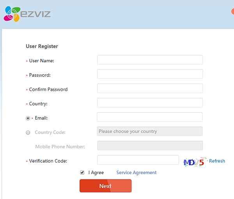Click the orange icon at top right edge

(x=233, y=12)
